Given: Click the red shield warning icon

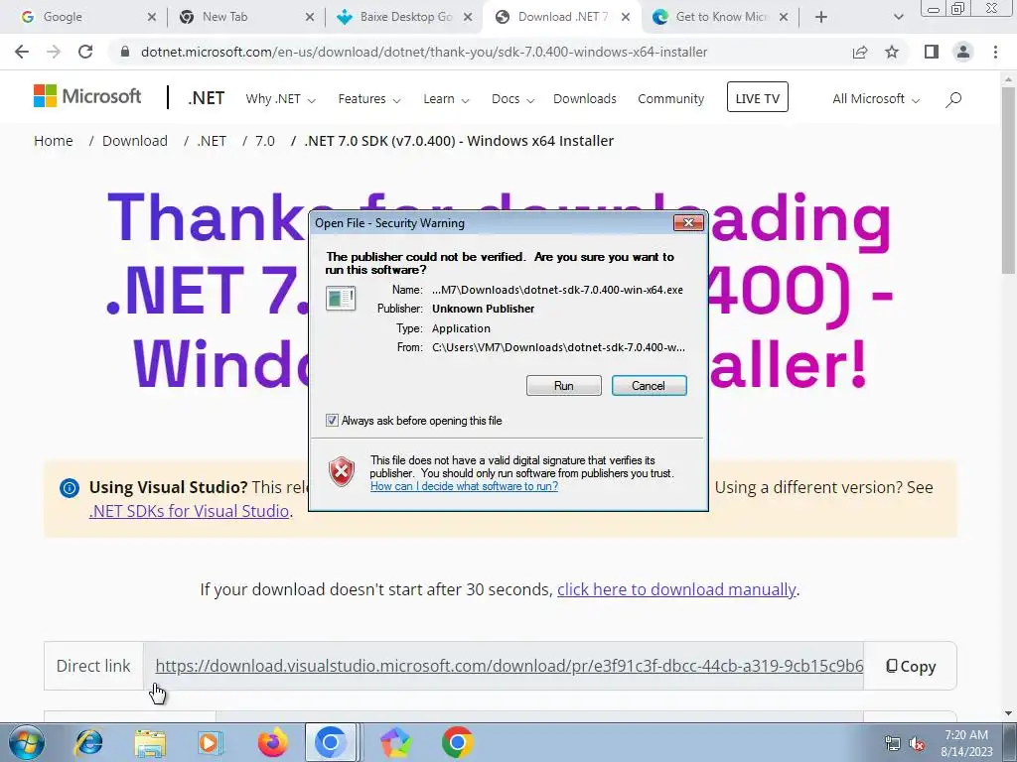Looking at the screenshot, I should point(342,471).
